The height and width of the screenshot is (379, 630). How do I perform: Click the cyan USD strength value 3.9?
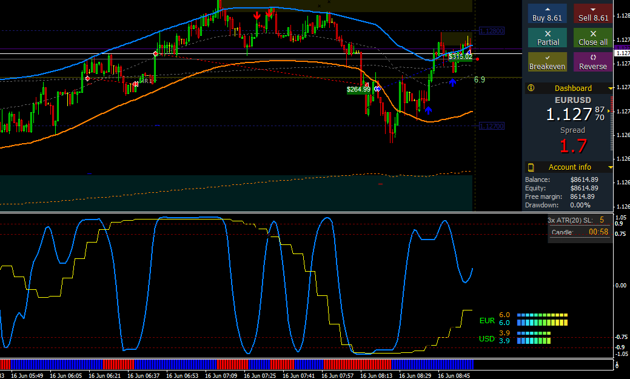pyautogui.click(x=504, y=341)
